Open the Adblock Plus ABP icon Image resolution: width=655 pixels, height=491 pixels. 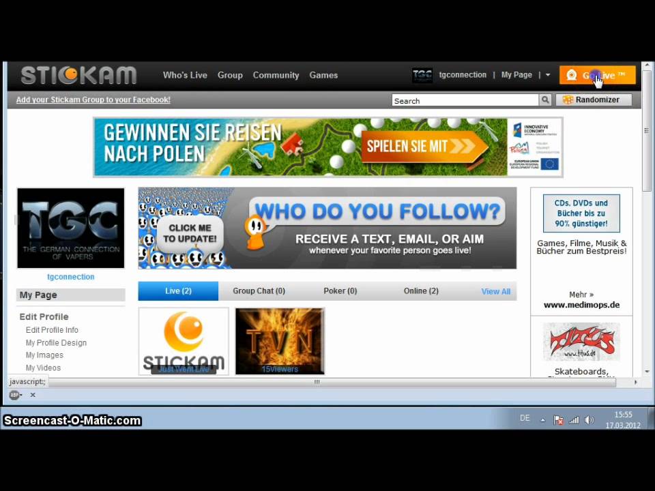15,395
